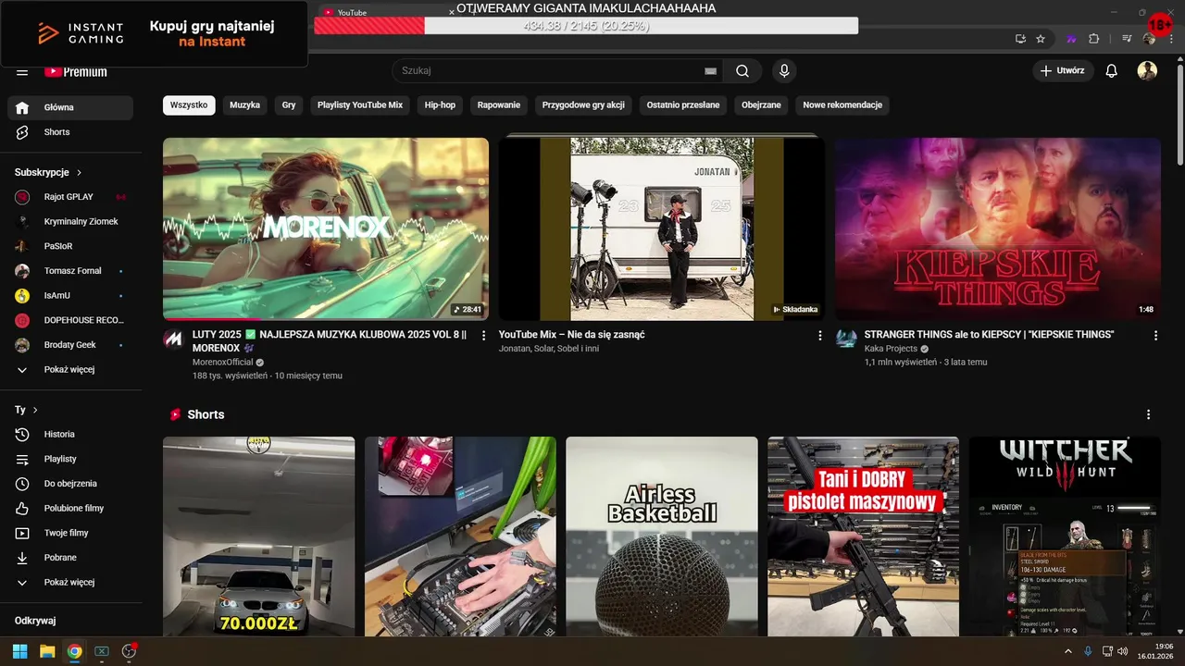Start voice search with microphone

784,71
